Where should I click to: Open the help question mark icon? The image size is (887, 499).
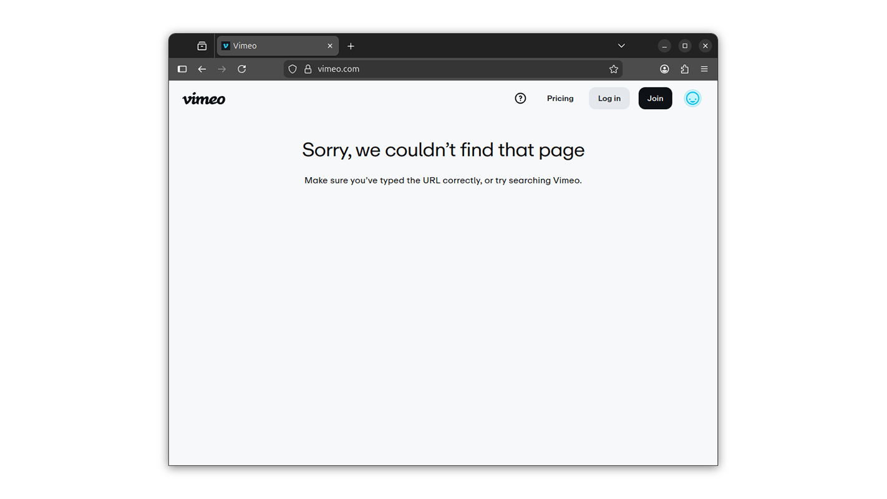pos(520,98)
